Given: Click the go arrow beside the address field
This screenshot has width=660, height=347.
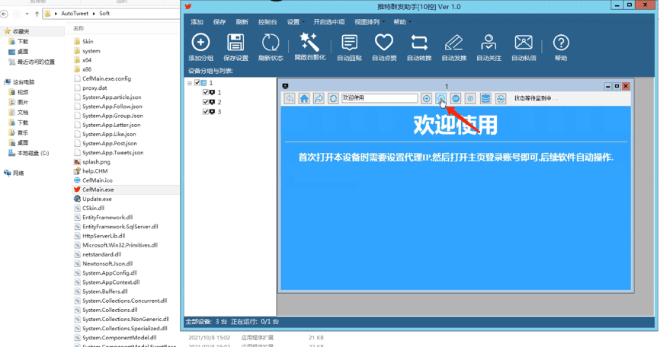Looking at the screenshot, I should (426, 98).
